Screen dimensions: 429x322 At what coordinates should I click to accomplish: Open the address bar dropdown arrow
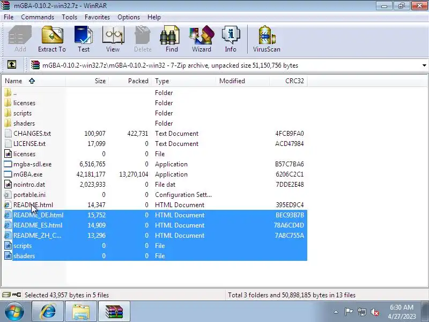(424, 65)
